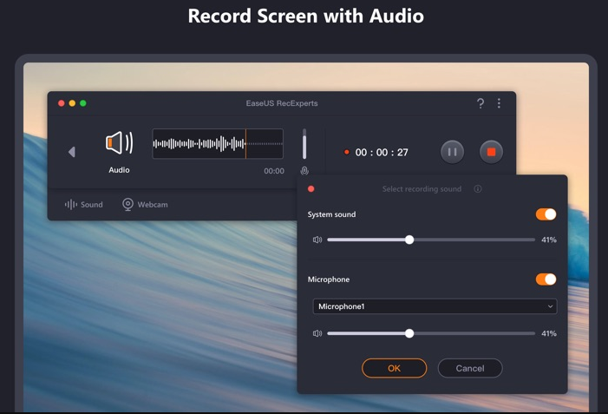This screenshot has width=608, height=414.
Task: Click the red close window button of RecExperts
Action: pos(62,103)
